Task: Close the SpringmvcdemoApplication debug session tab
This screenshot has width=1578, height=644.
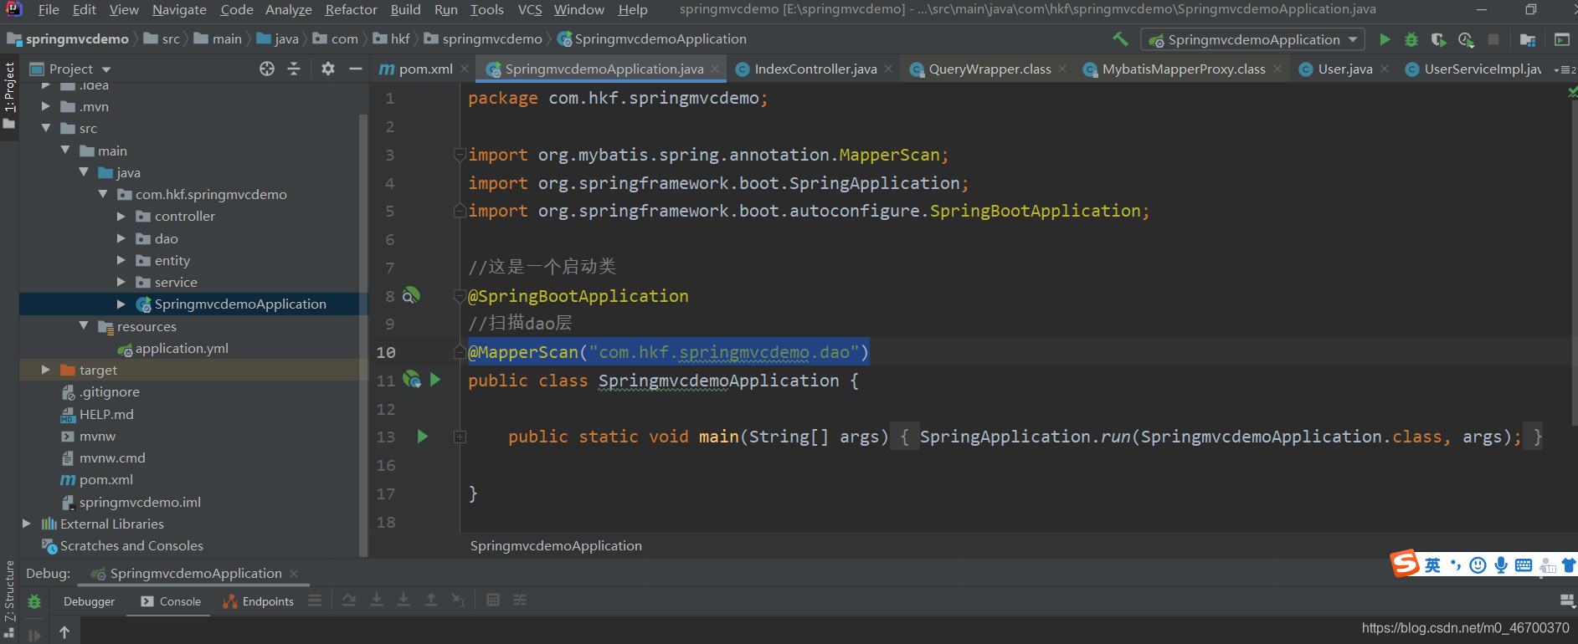Action: point(294,573)
